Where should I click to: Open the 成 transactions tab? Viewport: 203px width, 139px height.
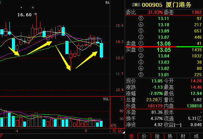196,136
